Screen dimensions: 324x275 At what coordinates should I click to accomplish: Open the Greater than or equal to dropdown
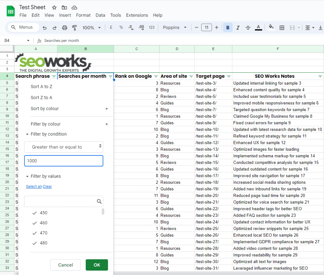(64, 147)
